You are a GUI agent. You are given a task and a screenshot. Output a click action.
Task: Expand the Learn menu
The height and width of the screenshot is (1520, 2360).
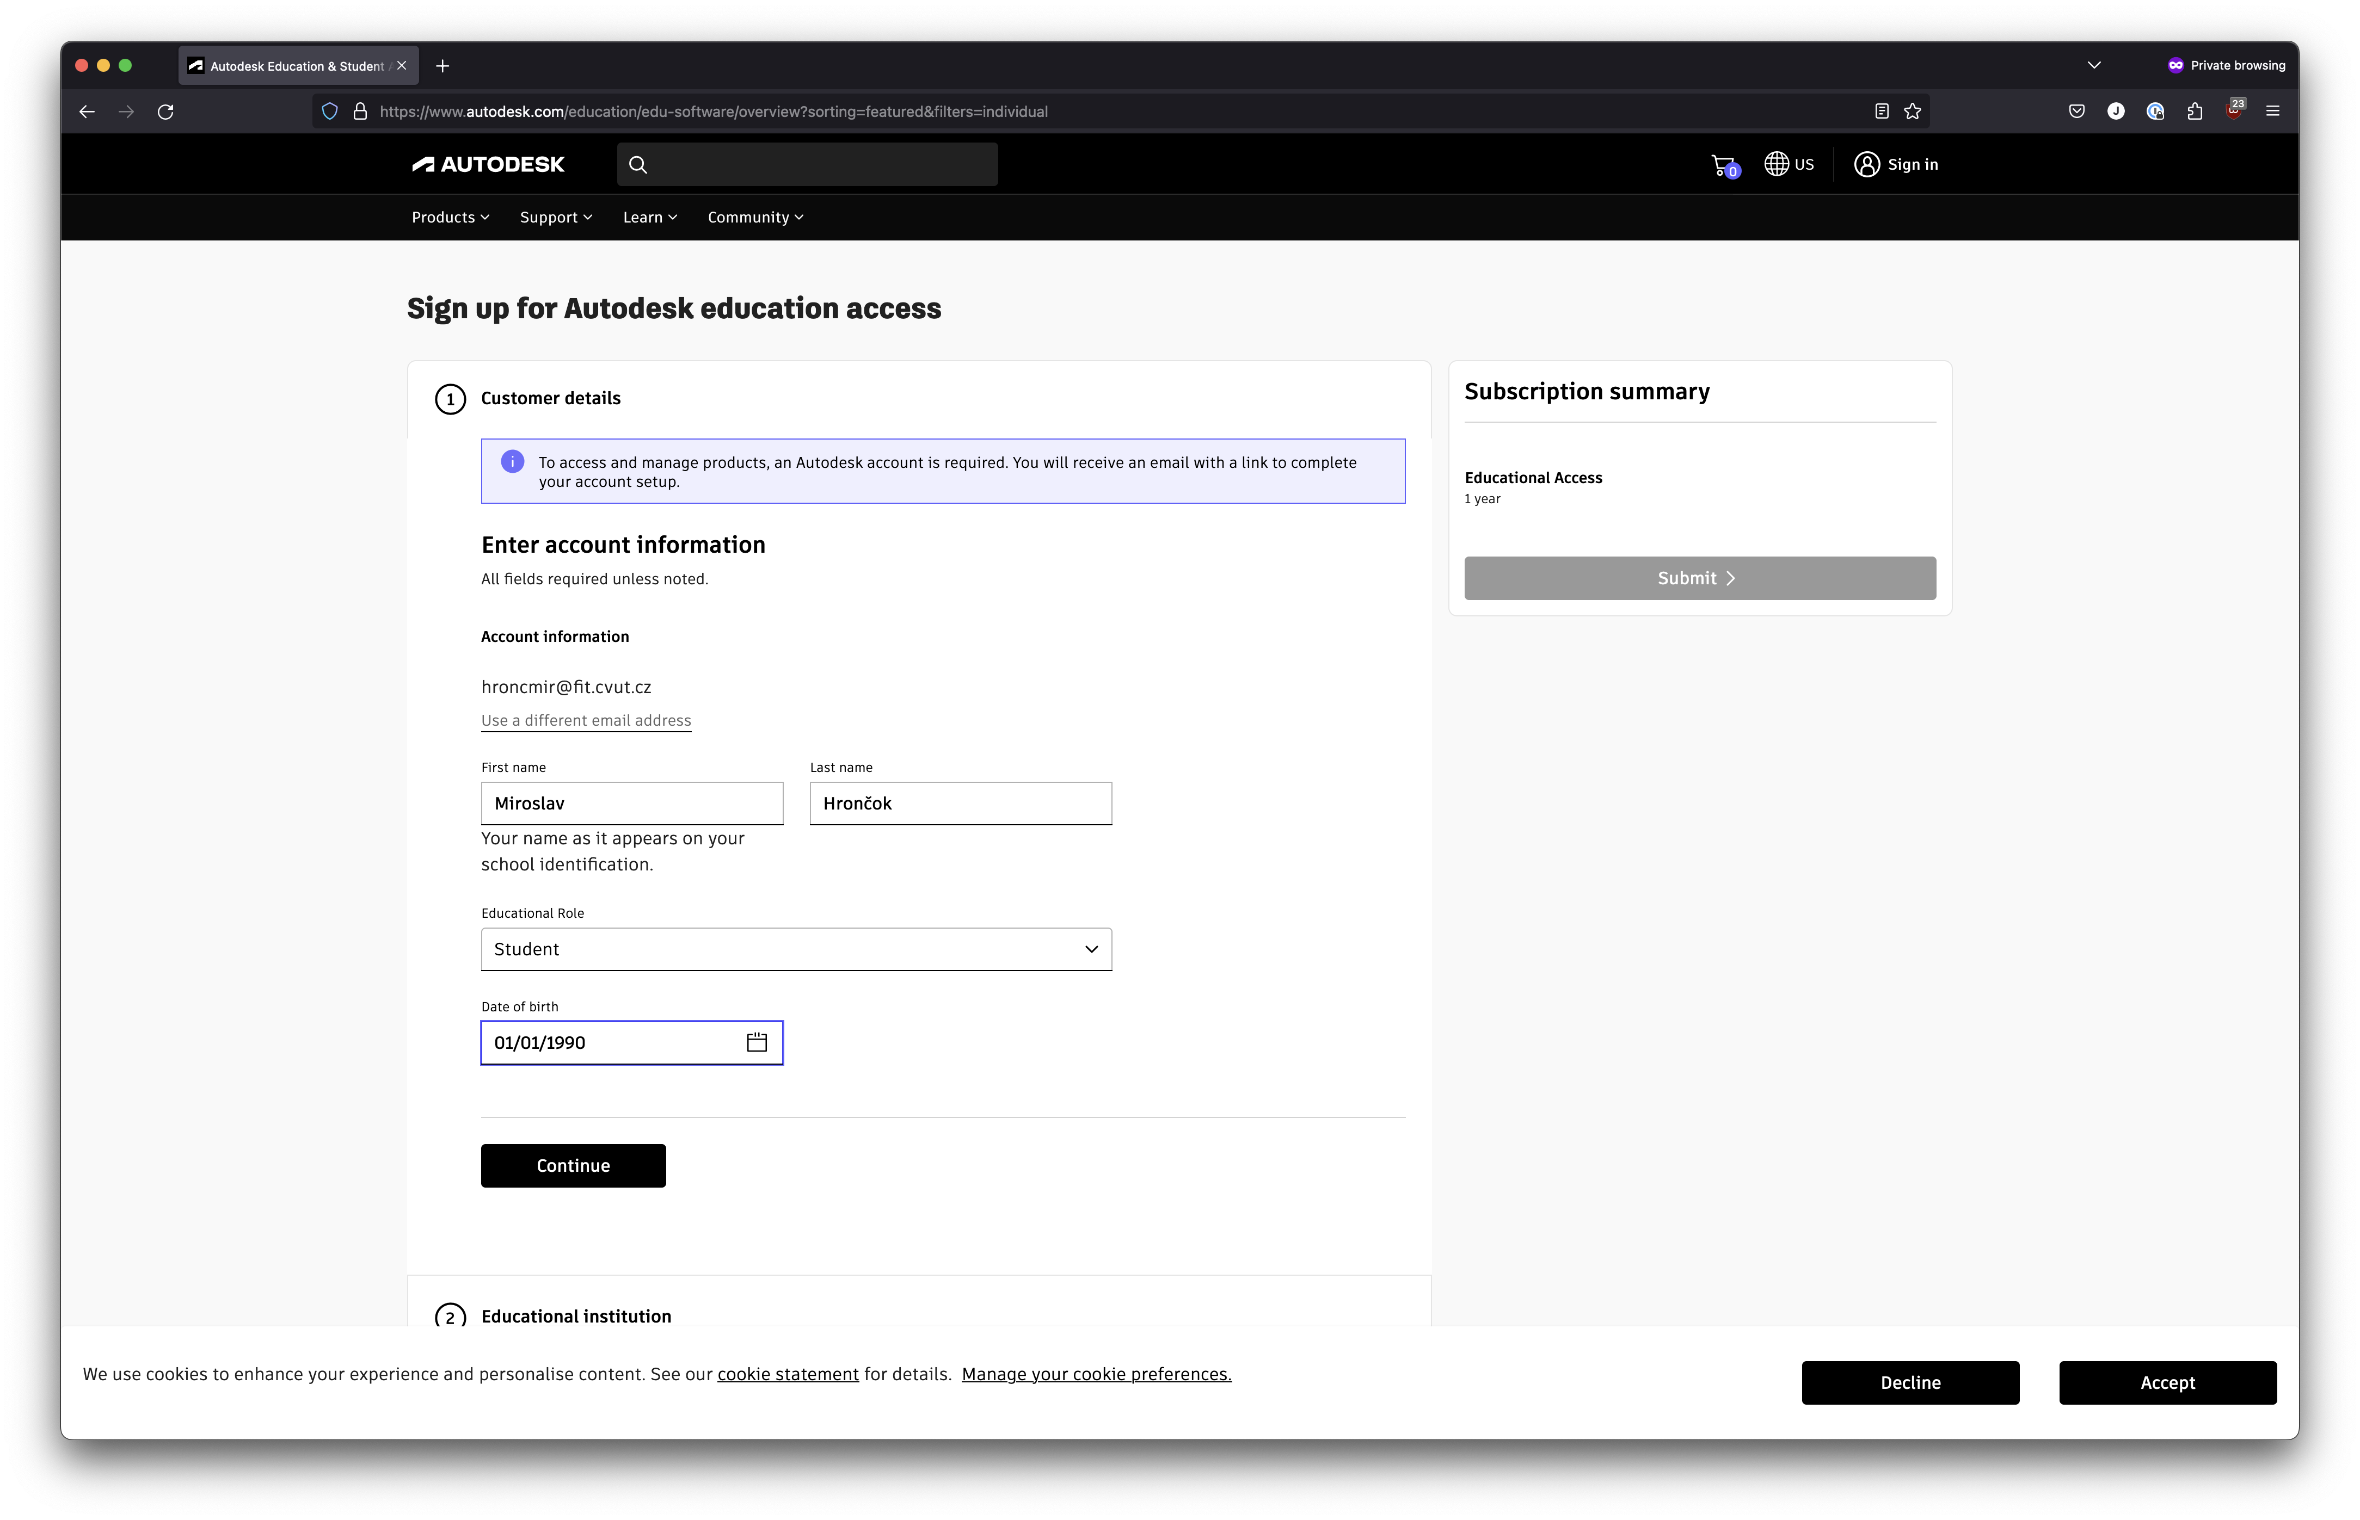(650, 217)
